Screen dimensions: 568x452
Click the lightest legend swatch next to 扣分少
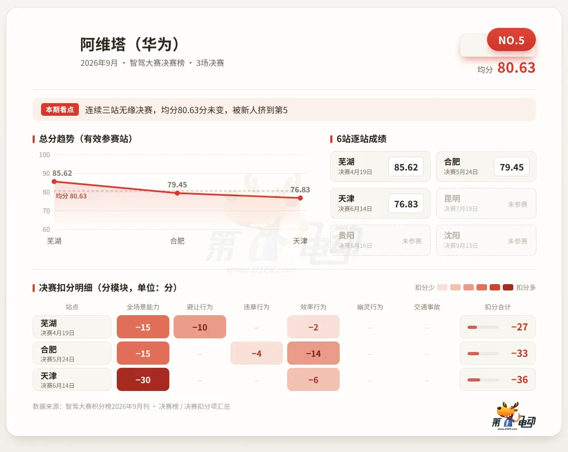pyautogui.click(x=442, y=287)
